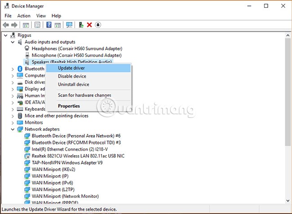
Task: Click the Forward arrow in toolbar
Action: tap(14, 25)
